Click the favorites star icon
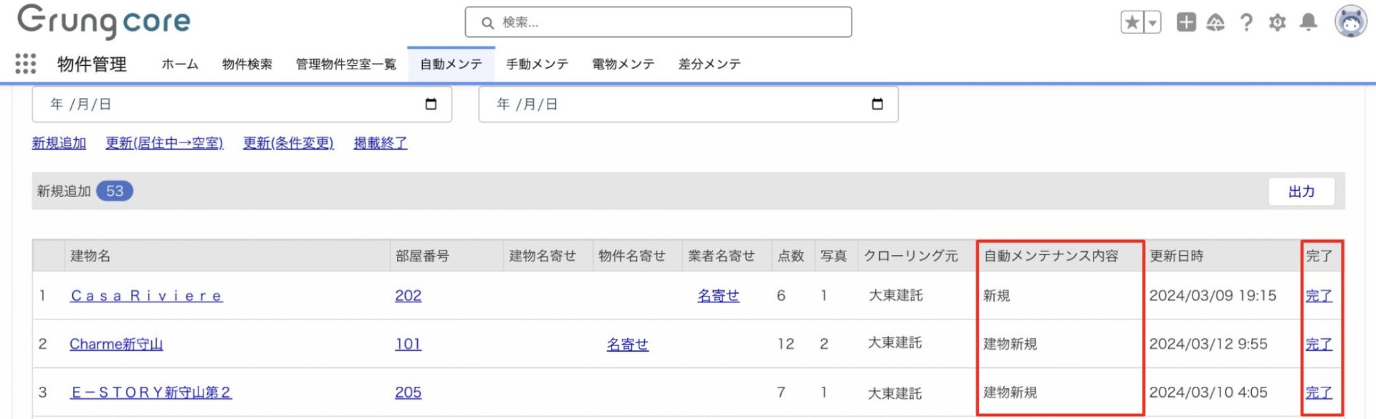 click(x=1132, y=23)
